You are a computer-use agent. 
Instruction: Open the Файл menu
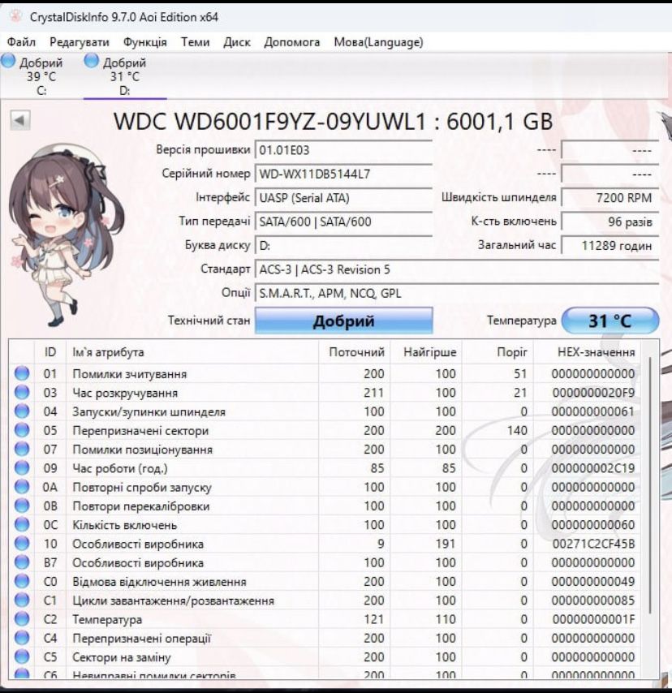(21, 42)
